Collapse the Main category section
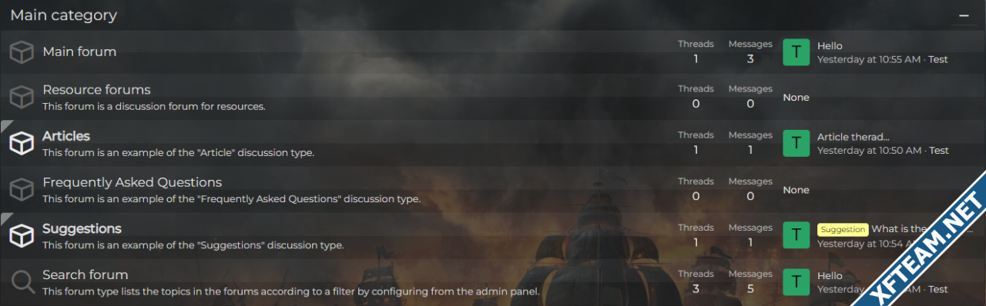The height and width of the screenshot is (306, 986). click(x=964, y=15)
